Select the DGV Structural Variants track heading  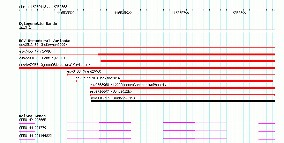[x=45, y=41]
